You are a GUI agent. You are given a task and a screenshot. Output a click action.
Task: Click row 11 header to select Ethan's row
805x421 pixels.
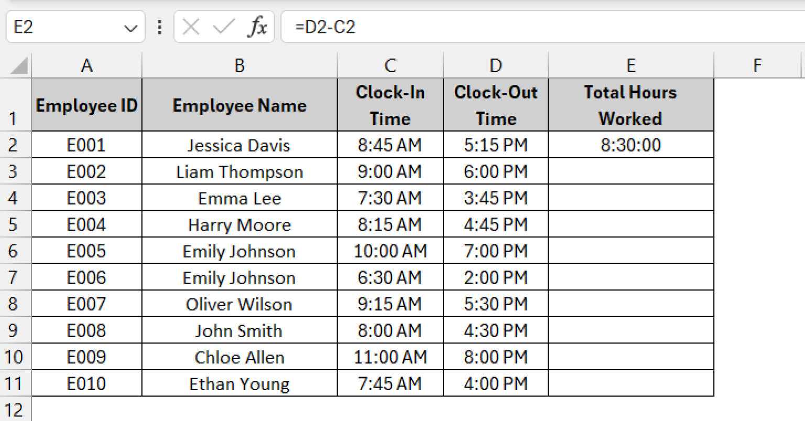click(x=16, y=383)
